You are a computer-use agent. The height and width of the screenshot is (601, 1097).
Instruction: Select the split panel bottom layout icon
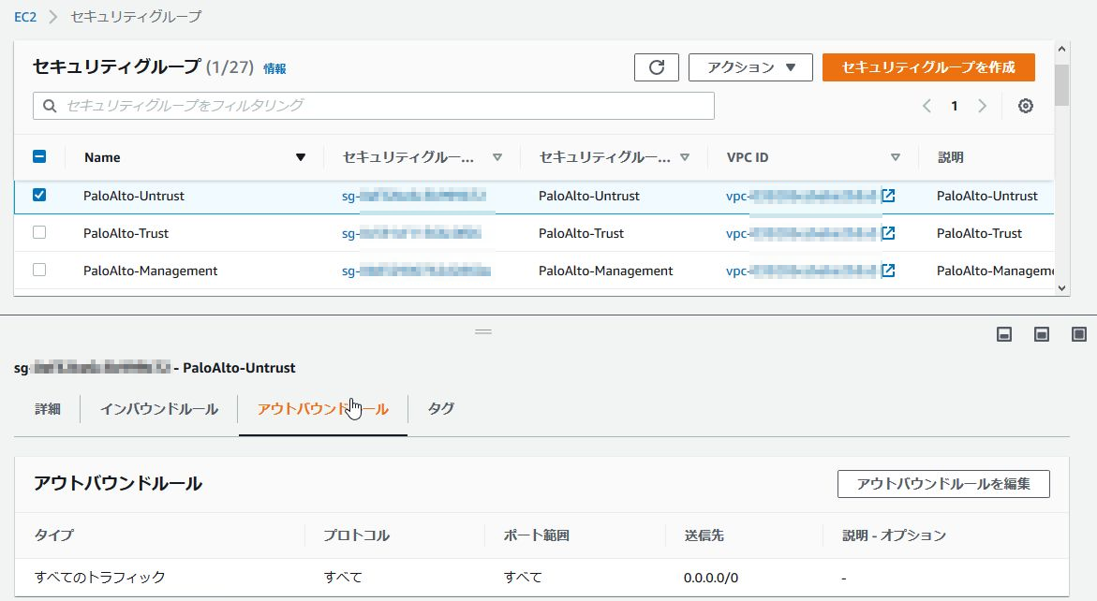(x=1005, y=332)
